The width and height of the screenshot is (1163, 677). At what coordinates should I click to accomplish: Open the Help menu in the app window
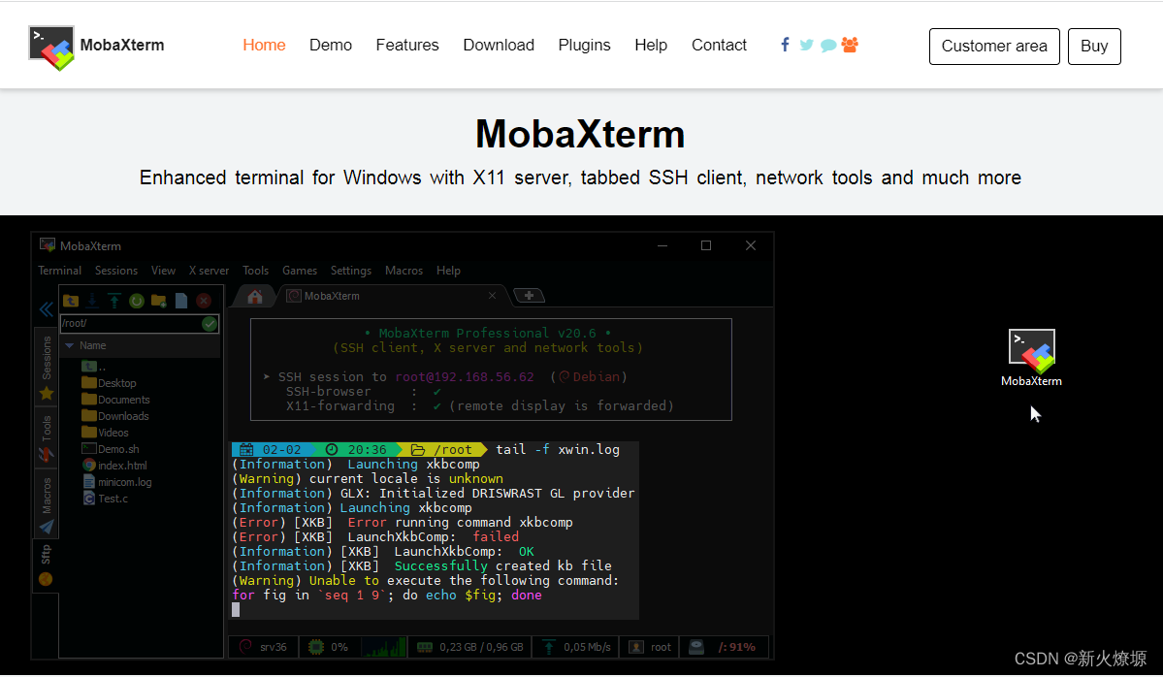coord(448,271)
